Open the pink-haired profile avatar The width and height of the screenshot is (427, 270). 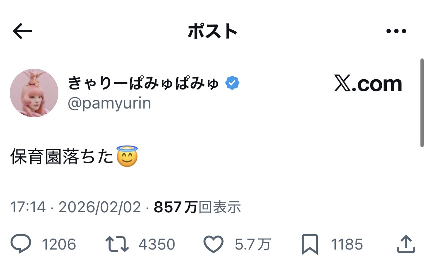(34, 93)
